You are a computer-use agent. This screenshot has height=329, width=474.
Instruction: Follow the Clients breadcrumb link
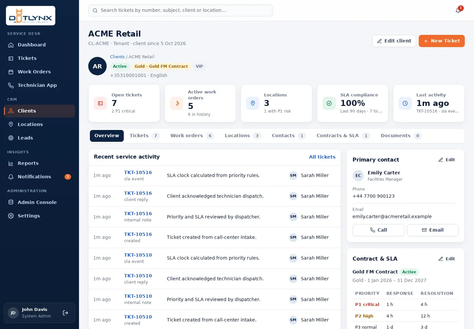click(117, 57)
